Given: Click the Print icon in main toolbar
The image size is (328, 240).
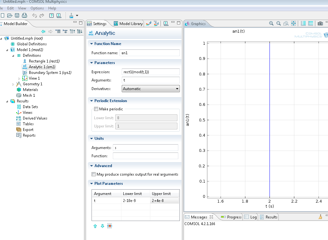Looking at the screenshot, I should coord(24,15).
